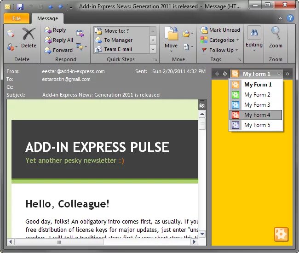Click the "Hello, Colleague!" heading
The height and width of the screenshot is (253, 299).
click(67, 204)
